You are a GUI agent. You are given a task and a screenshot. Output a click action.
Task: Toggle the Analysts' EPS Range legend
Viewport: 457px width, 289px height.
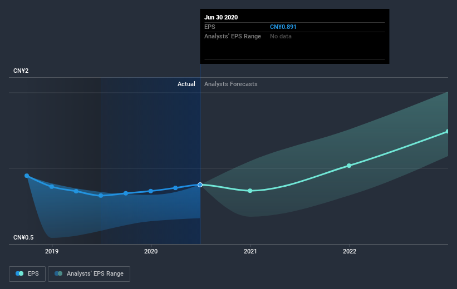tap(89, 274)
